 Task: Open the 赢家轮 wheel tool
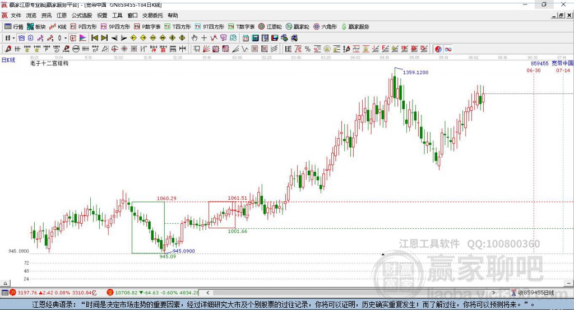coord(297,27)
